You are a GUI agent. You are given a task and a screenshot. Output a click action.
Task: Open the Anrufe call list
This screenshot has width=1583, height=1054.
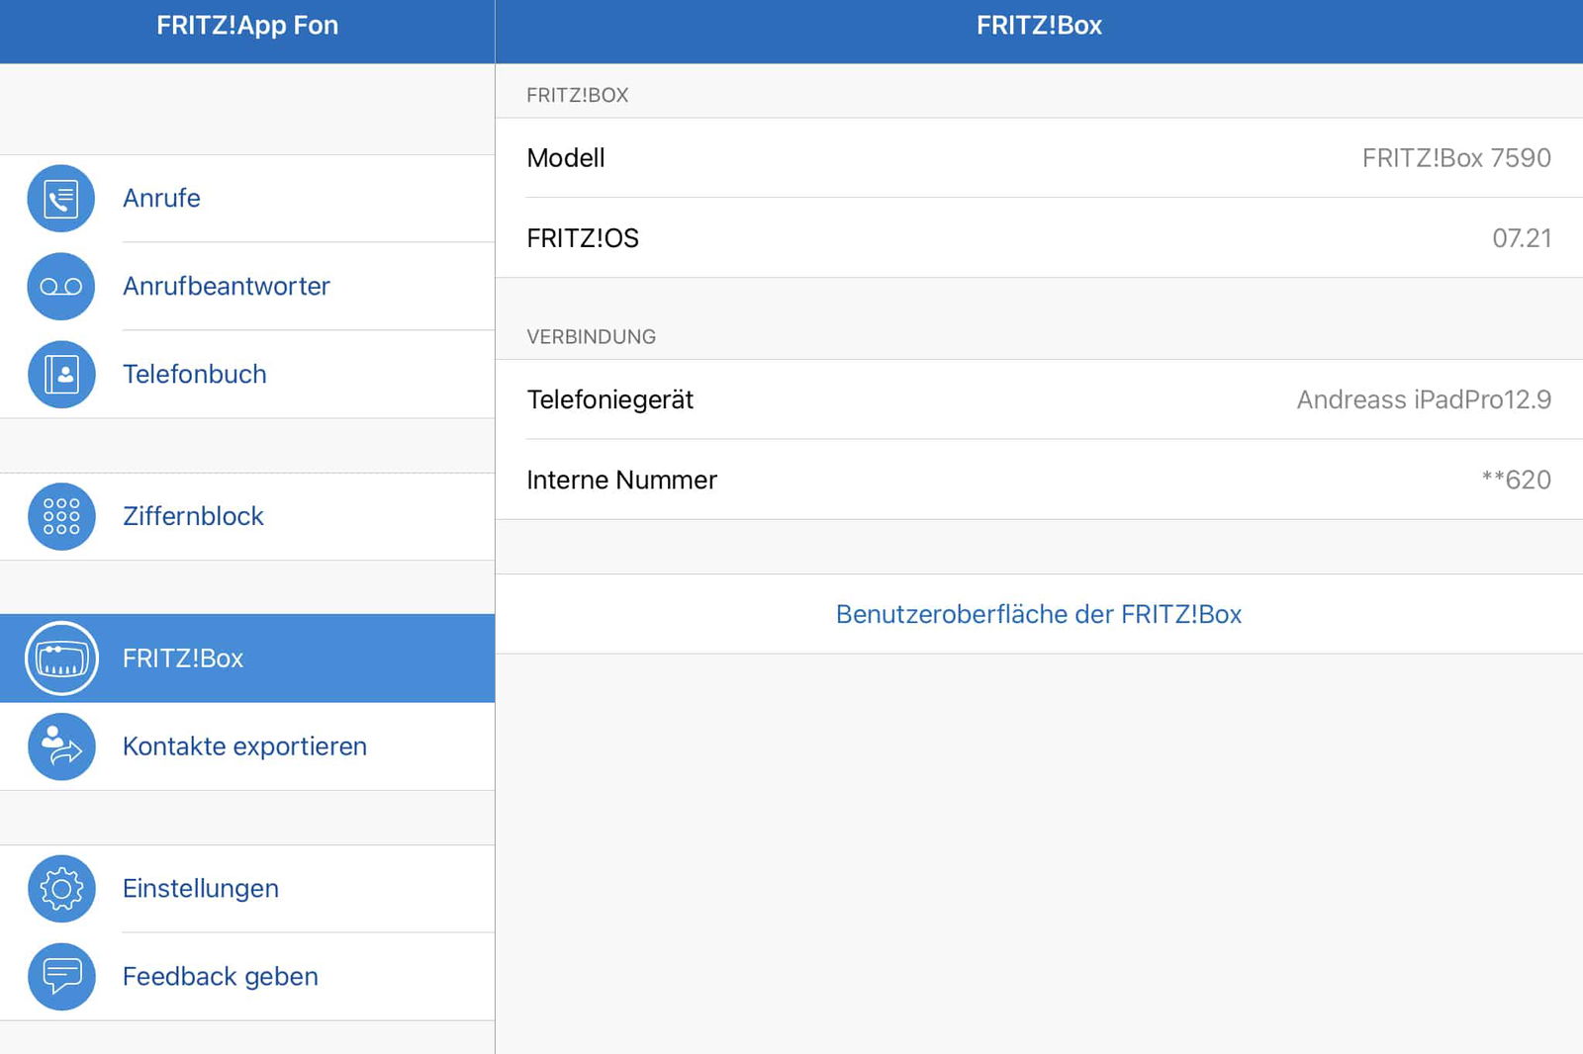tap(161, 199)
